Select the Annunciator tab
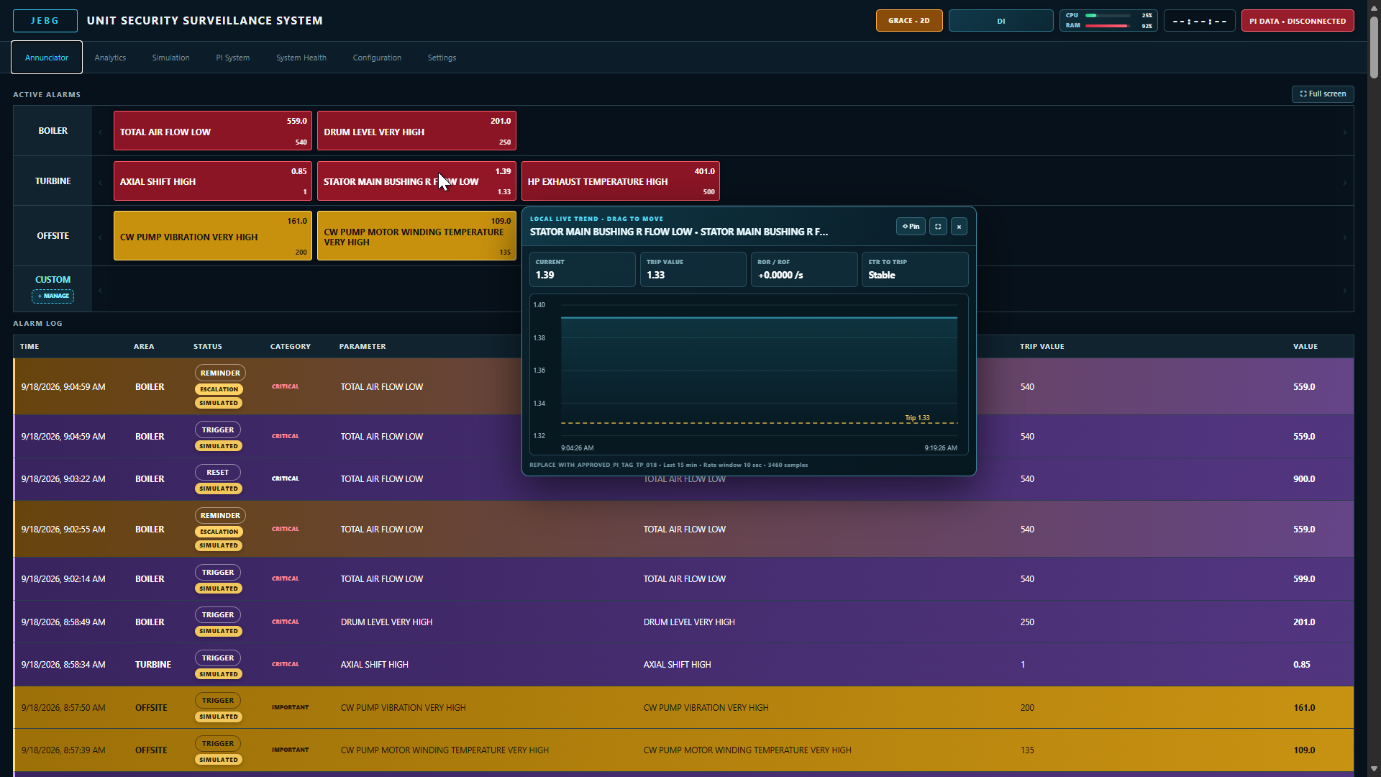 (47, 58)
